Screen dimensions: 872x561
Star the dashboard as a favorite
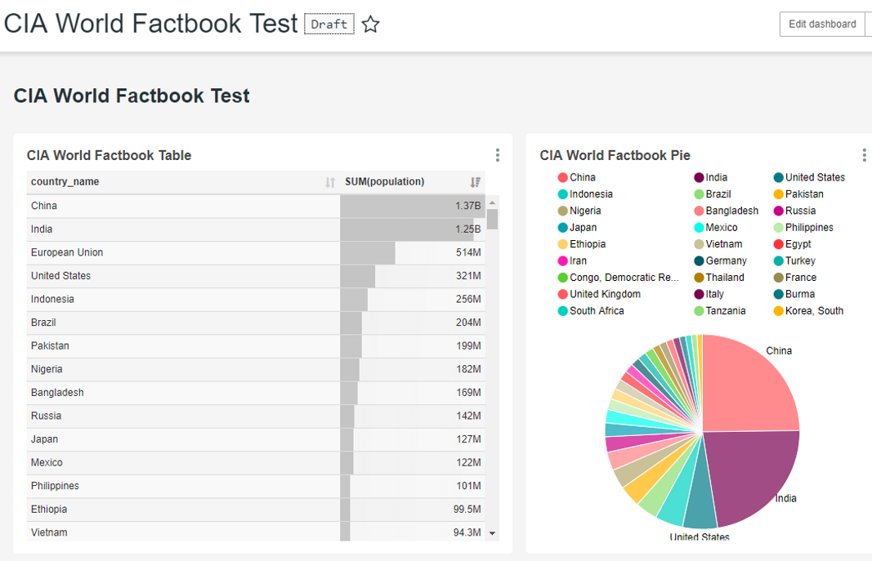(x=370, y=24)
